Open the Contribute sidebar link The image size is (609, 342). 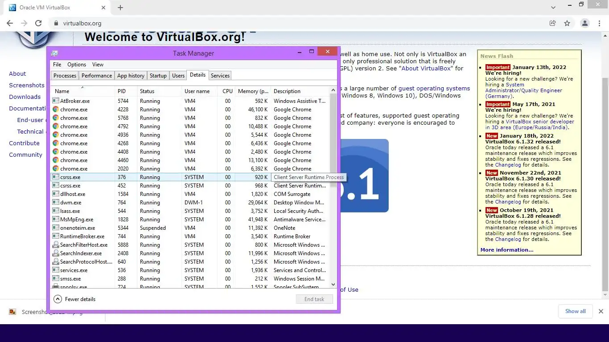tap(25, 143)
